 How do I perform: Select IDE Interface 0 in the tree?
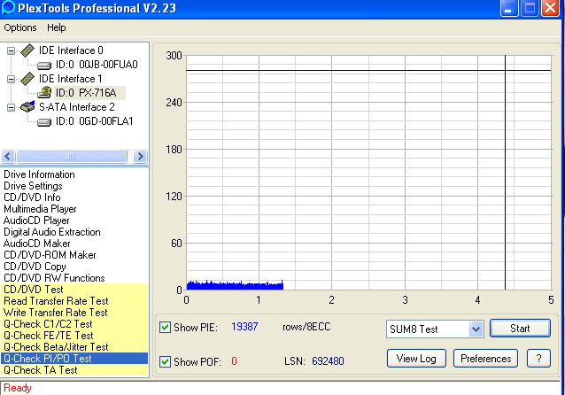click(x=71, y=50)
